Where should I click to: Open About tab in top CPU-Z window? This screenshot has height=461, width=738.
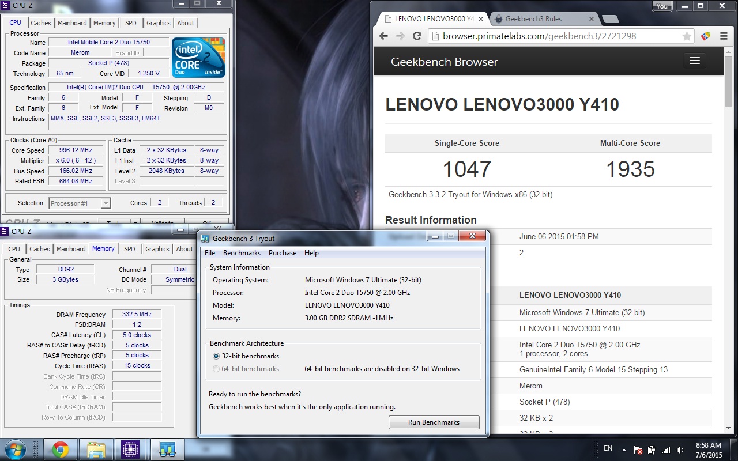[x=186, y=23]
